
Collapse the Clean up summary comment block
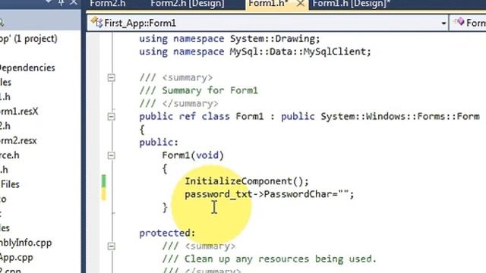[x=112, y=246]
